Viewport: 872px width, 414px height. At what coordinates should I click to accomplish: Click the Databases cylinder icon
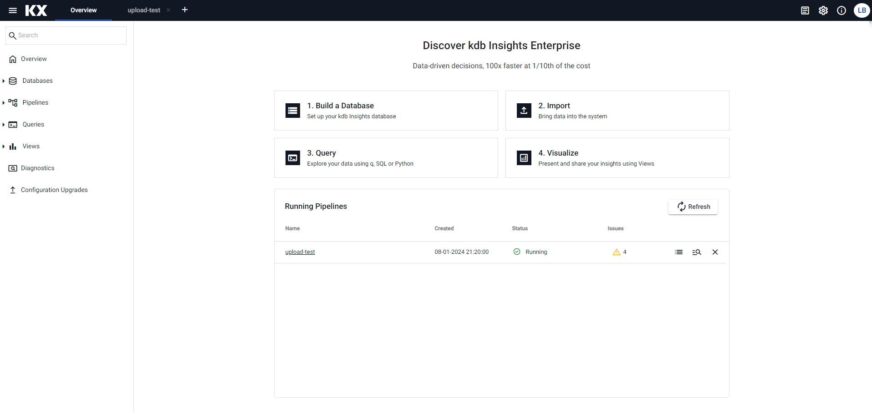[13, 81]
